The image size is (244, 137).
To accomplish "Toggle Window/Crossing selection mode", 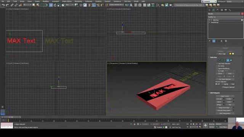I will [x=46, y=5].
